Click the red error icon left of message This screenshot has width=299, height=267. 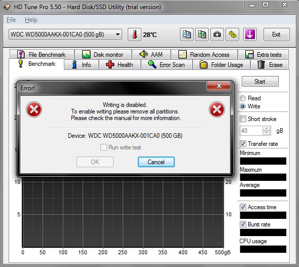pos(34,109)
